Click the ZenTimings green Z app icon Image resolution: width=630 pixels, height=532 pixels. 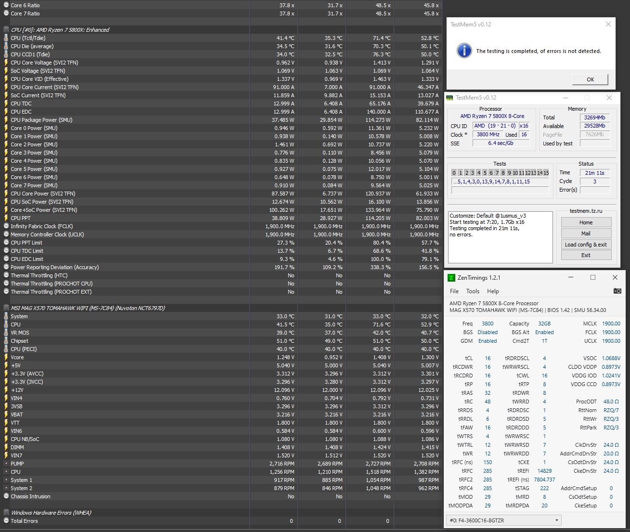[x=451, y=278]
